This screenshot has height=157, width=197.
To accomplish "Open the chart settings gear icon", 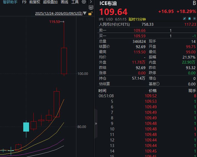I will point(84,2).
